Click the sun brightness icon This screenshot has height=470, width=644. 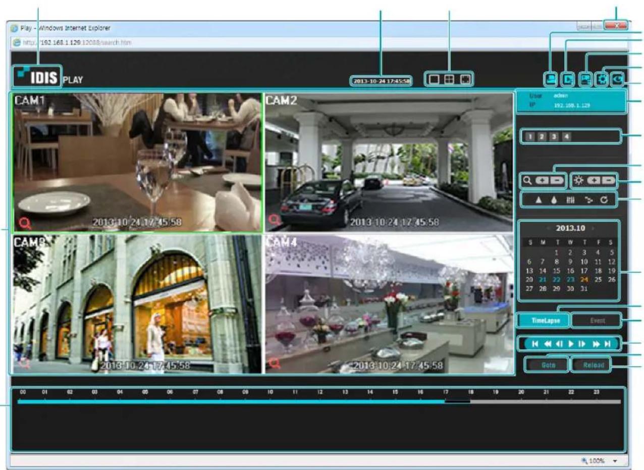point(579,181)
